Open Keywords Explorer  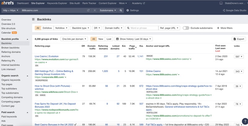(57, 3)
